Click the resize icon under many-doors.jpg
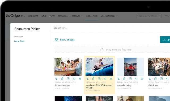Viewport: 170px width, 101px height. click(130, 79)
